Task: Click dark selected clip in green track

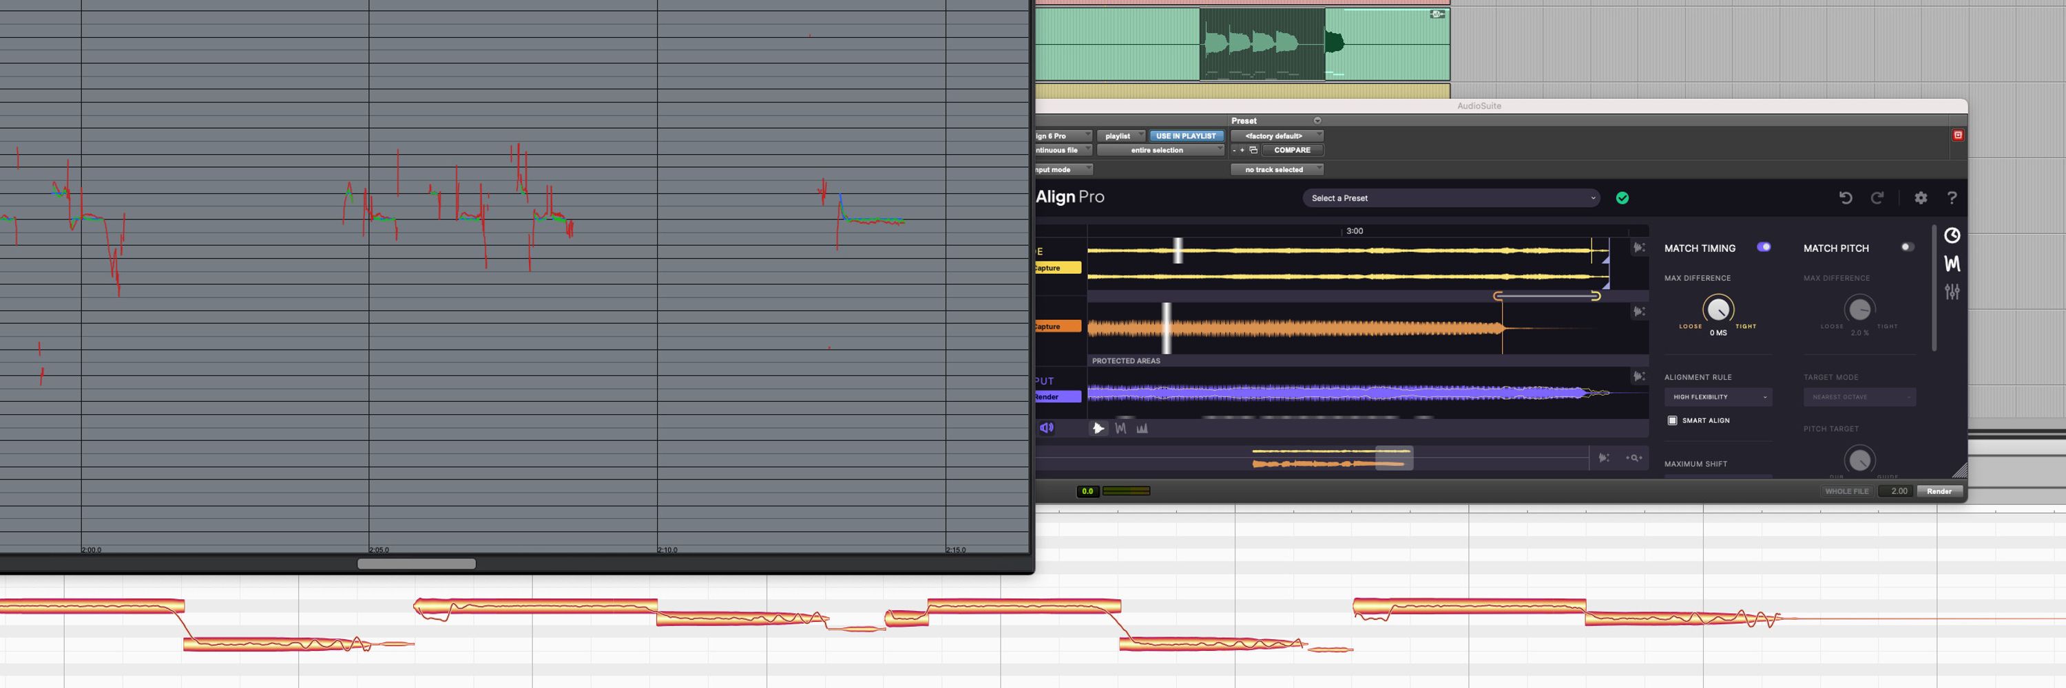Action: tap(1262, 44)
